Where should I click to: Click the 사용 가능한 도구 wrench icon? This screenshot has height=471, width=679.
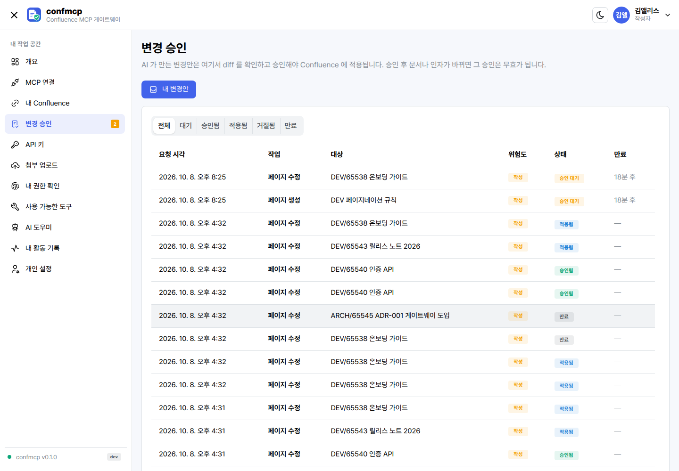(15, 207)
